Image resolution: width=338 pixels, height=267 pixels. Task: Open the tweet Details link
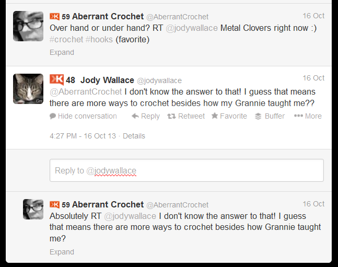point(134,136)
